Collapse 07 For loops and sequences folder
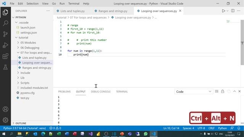The height and width of the screenshot is (137, 244). [x=32, y=53]
